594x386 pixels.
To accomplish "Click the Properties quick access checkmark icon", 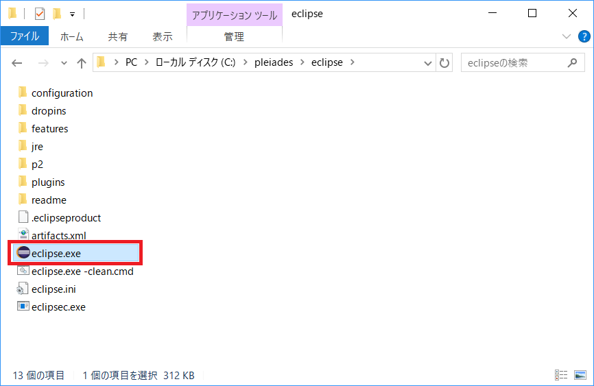I will pos(39,14).
